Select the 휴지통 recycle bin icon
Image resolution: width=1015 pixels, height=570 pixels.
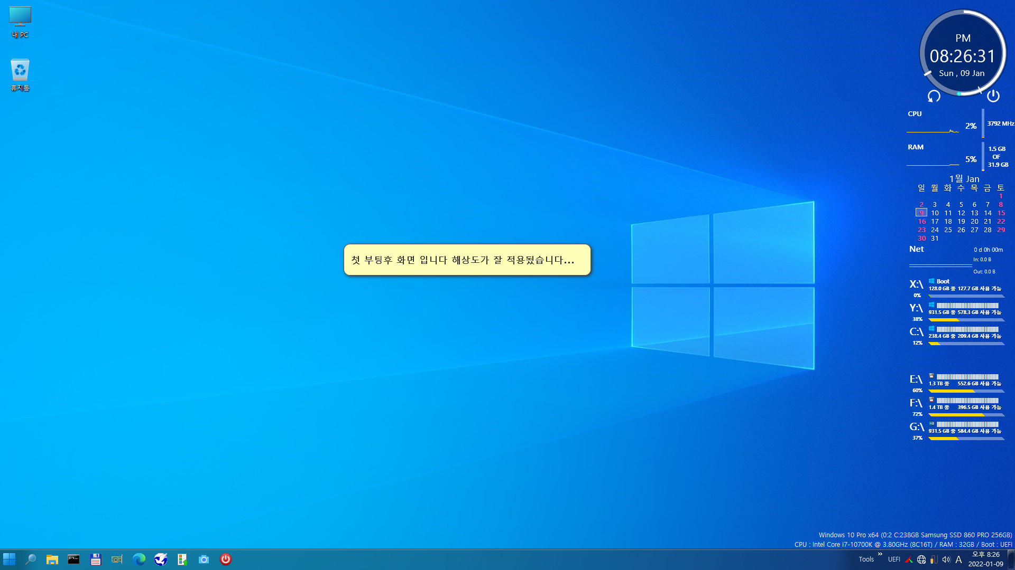[x=20, y=75]
